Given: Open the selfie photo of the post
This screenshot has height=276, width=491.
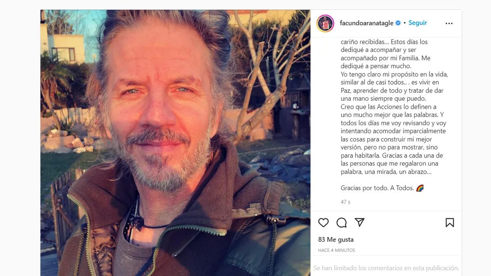Looking at the screenshot, I should [175, 143].
